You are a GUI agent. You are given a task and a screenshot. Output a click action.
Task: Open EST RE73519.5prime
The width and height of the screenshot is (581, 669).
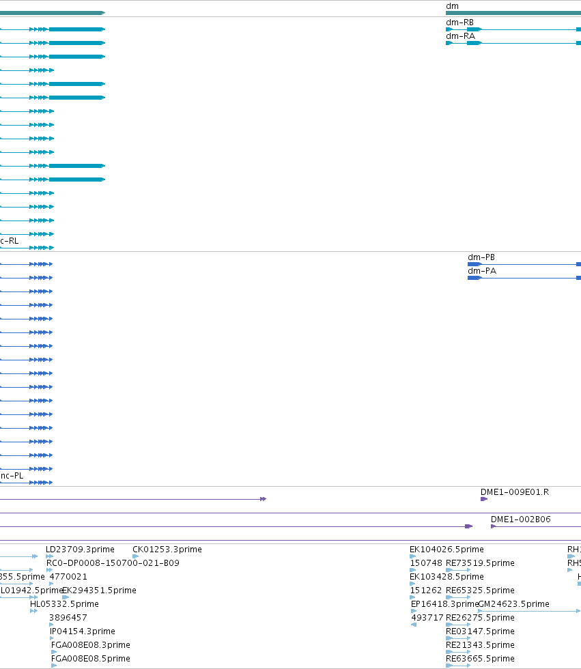click(480, 563)
